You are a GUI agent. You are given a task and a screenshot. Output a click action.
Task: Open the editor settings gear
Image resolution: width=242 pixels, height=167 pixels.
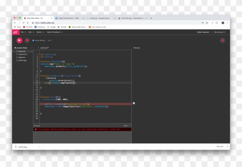[x=222, y=40]
